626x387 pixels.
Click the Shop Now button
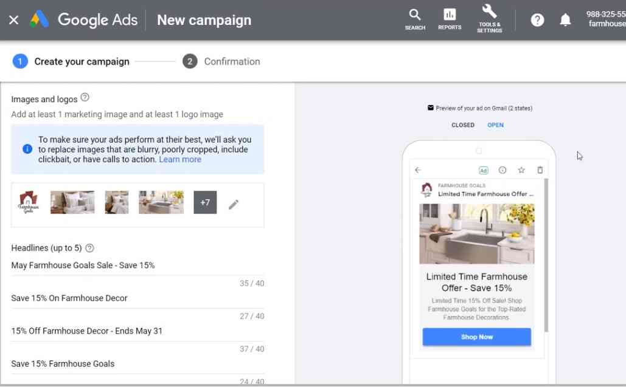coord(476,337)
